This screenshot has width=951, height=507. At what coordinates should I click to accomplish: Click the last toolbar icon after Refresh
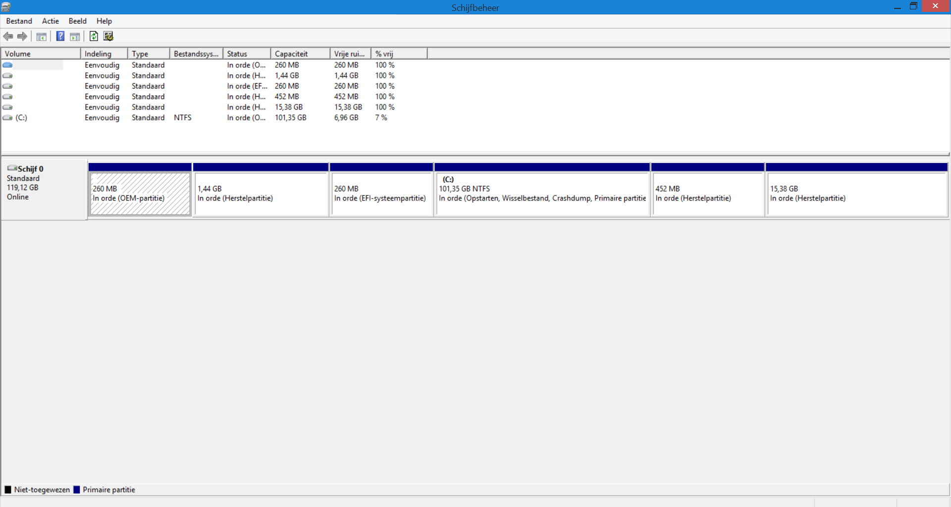point(108,36)
